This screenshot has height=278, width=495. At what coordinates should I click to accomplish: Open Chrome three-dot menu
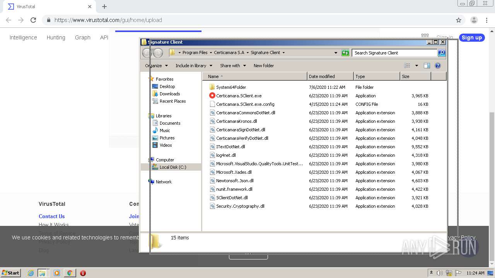coord(486,20)
